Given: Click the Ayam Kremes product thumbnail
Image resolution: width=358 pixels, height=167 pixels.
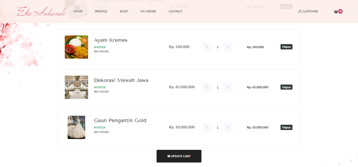Looking at the screenshot, I should coord(76,47).
